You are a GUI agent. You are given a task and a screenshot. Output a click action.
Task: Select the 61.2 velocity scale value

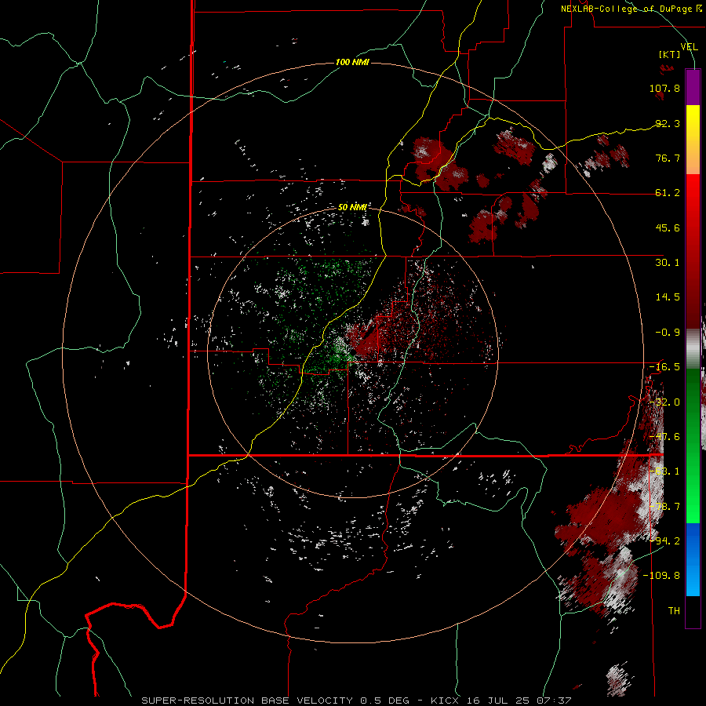click(x=668, y=193)
